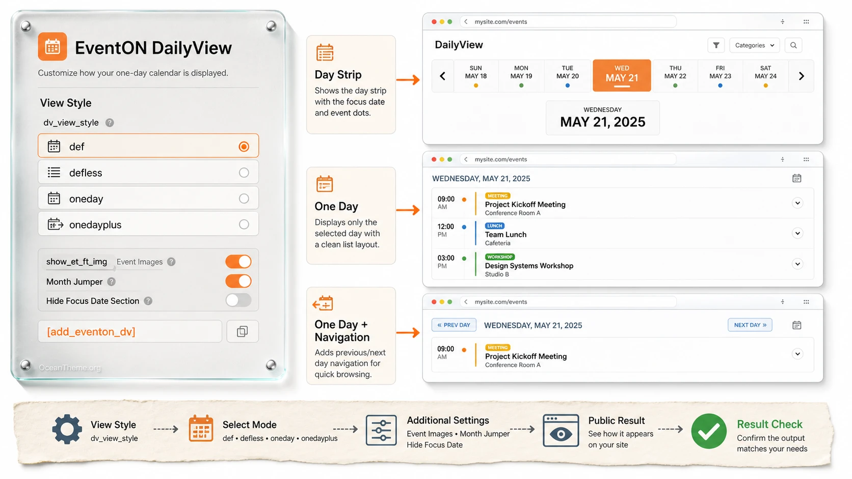The height and width of the screenshot is (479, 852).
Task: Toggle the Event Images switch
Action: click(x=238, y=262)
